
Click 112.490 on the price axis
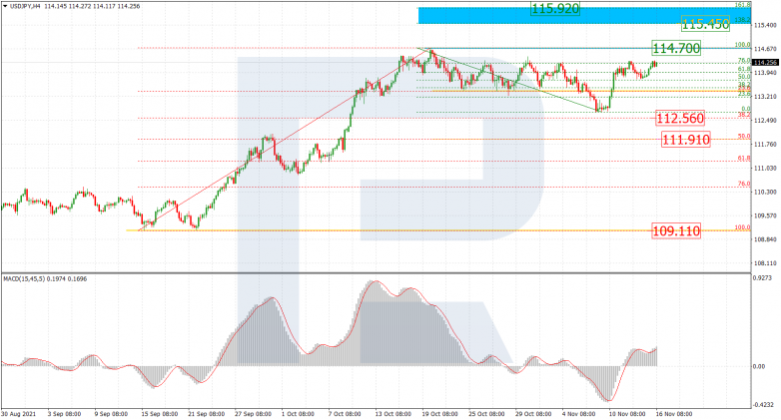tap(766, 121)
